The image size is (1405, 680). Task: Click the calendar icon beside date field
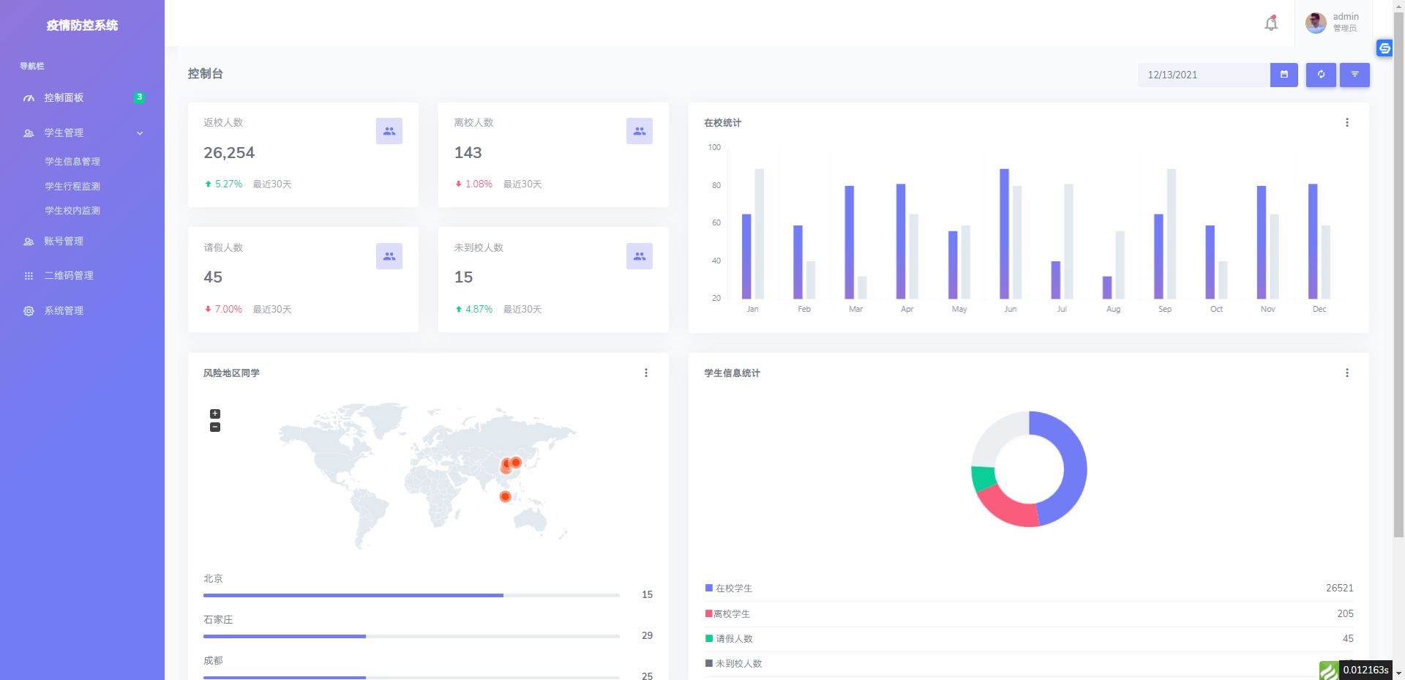[x=1284, y=75]
